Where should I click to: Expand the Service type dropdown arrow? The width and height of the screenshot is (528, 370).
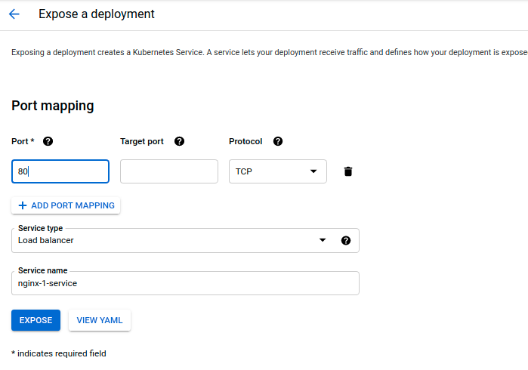click(x=323, y=240)
